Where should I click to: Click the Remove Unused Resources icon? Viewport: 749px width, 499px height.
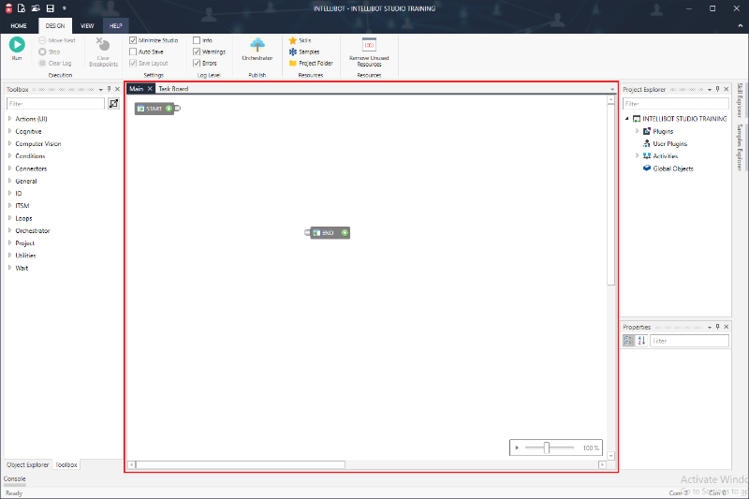[369, 44]
